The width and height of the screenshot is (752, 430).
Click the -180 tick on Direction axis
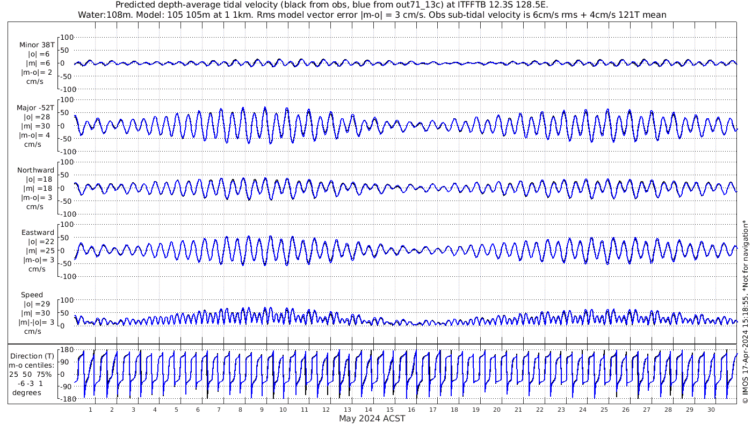coord(65,398)
